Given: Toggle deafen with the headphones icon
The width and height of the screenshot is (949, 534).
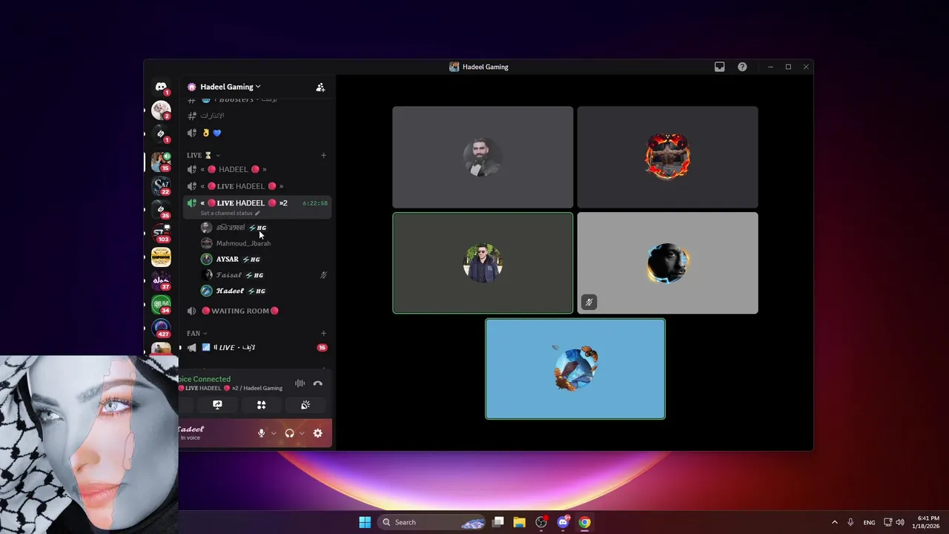Looking at the screenshot, I should click(x=289, y=433).
